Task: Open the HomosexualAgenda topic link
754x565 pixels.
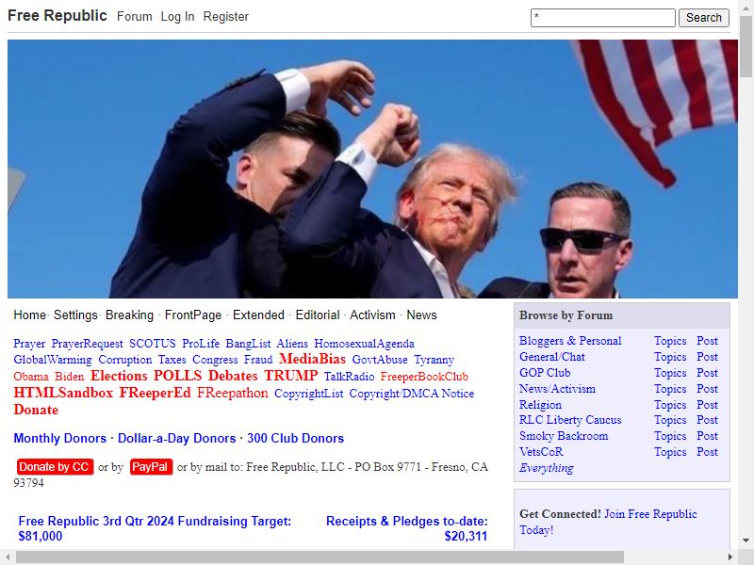Action: (364, 344)
